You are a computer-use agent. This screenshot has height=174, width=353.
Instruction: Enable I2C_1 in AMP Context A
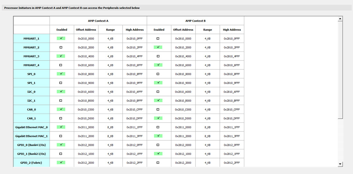click(61, 100)
